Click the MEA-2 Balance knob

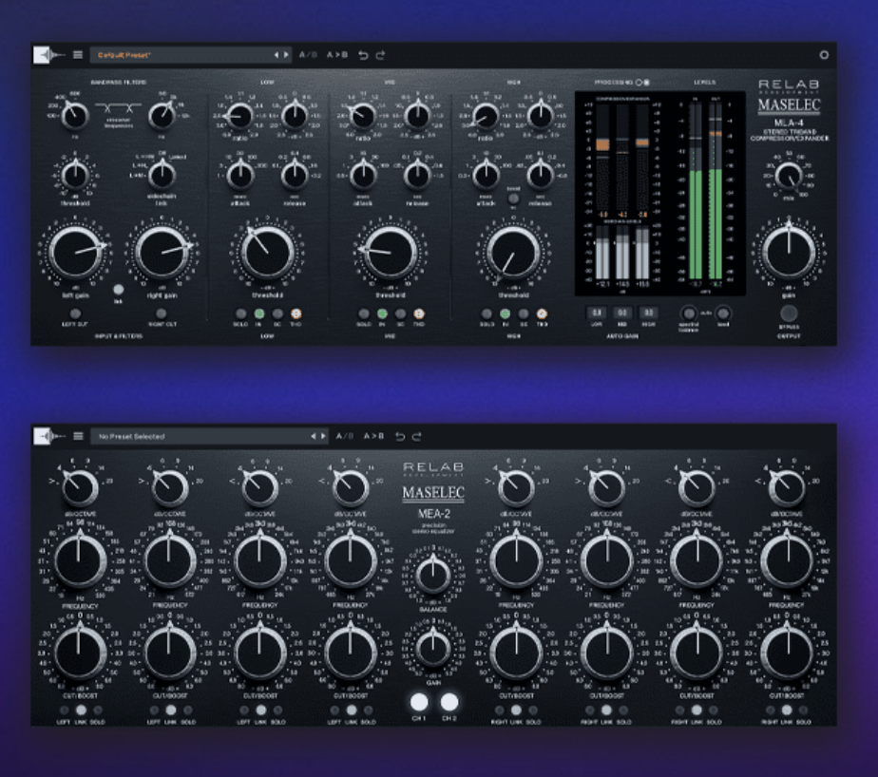[x=433, y=575]
